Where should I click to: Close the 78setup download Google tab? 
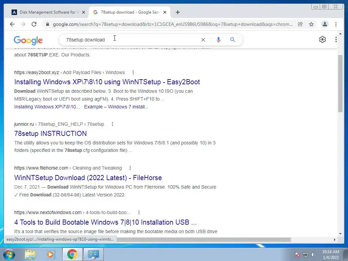tap(165, 12)
